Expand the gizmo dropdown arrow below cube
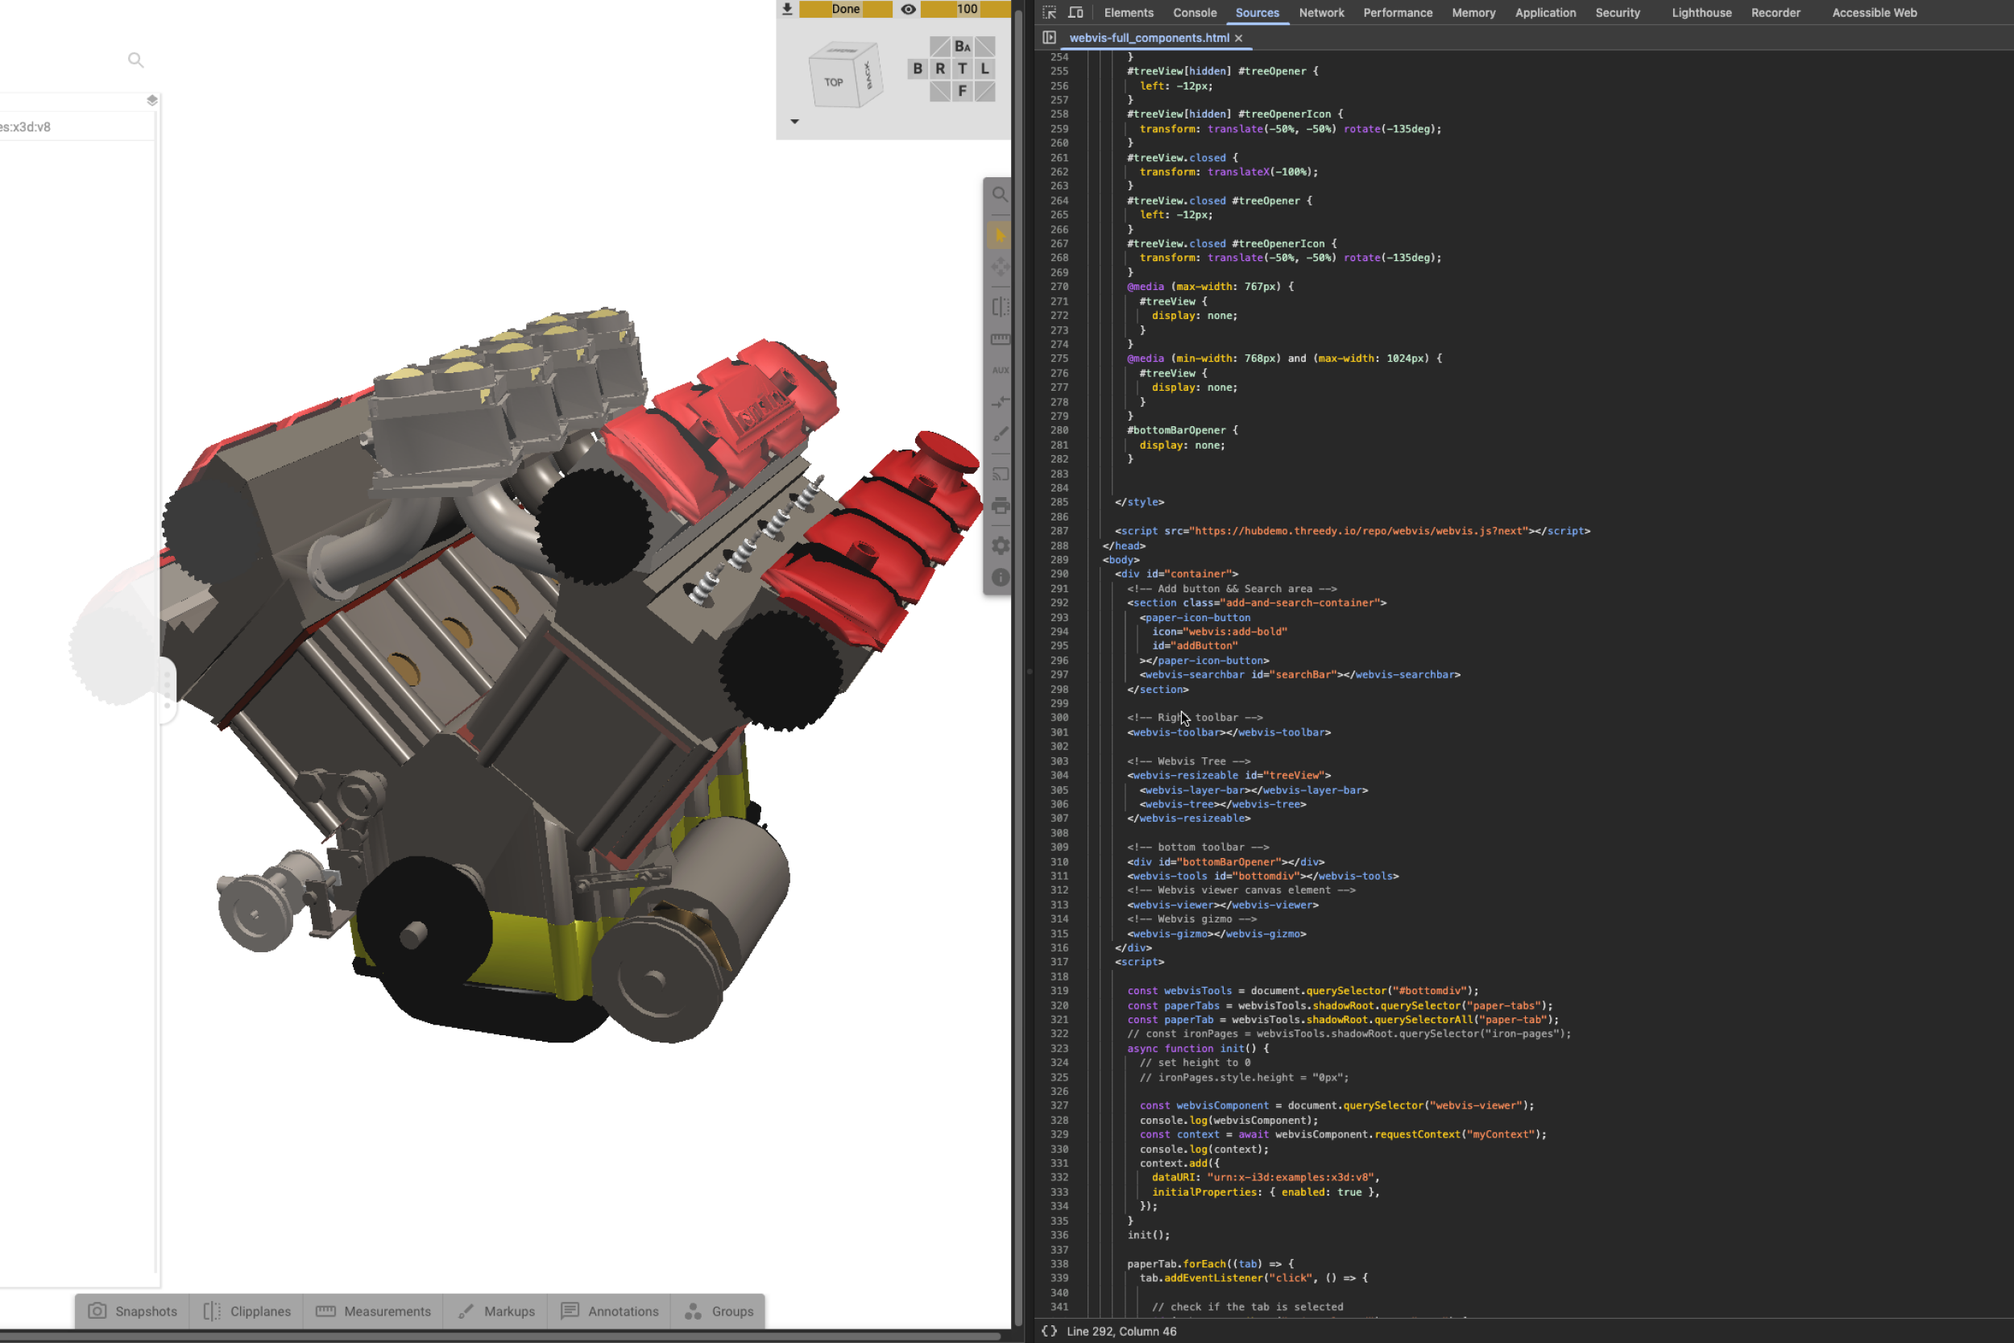The height and width of the screenshot is (1343, 2014). (x=794, y=122)
